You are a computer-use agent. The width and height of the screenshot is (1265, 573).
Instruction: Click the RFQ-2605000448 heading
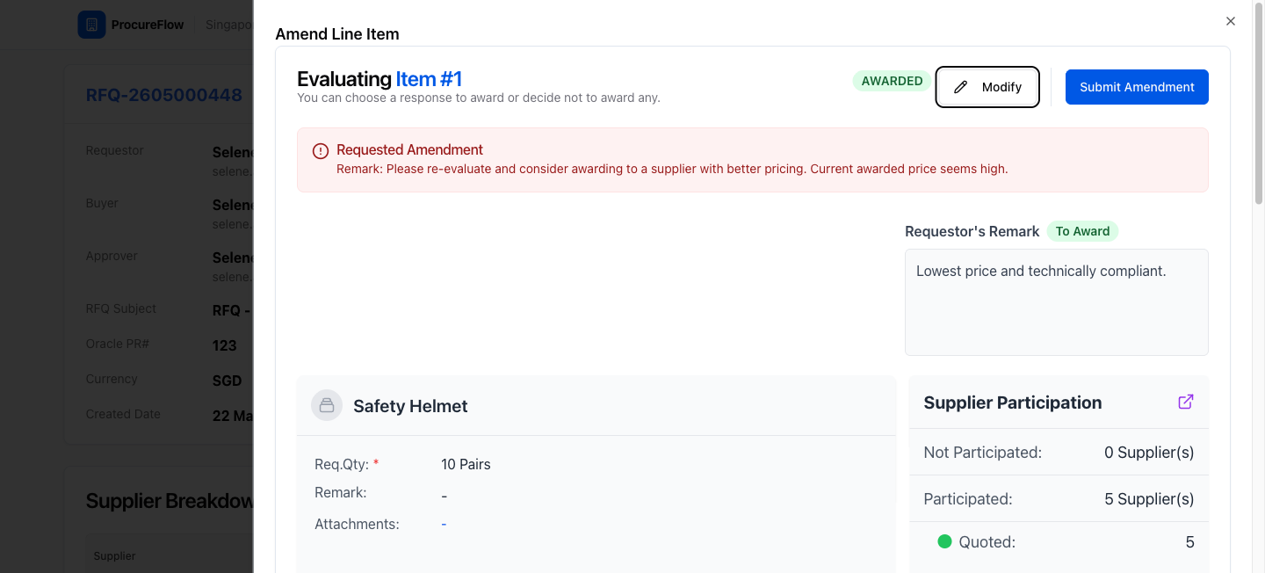click(x=164, y=95)
